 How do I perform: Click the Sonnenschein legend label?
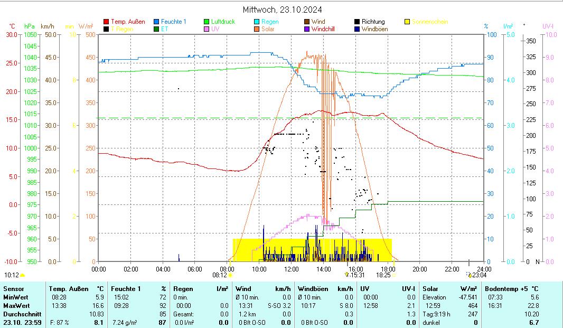pos(430,22)
